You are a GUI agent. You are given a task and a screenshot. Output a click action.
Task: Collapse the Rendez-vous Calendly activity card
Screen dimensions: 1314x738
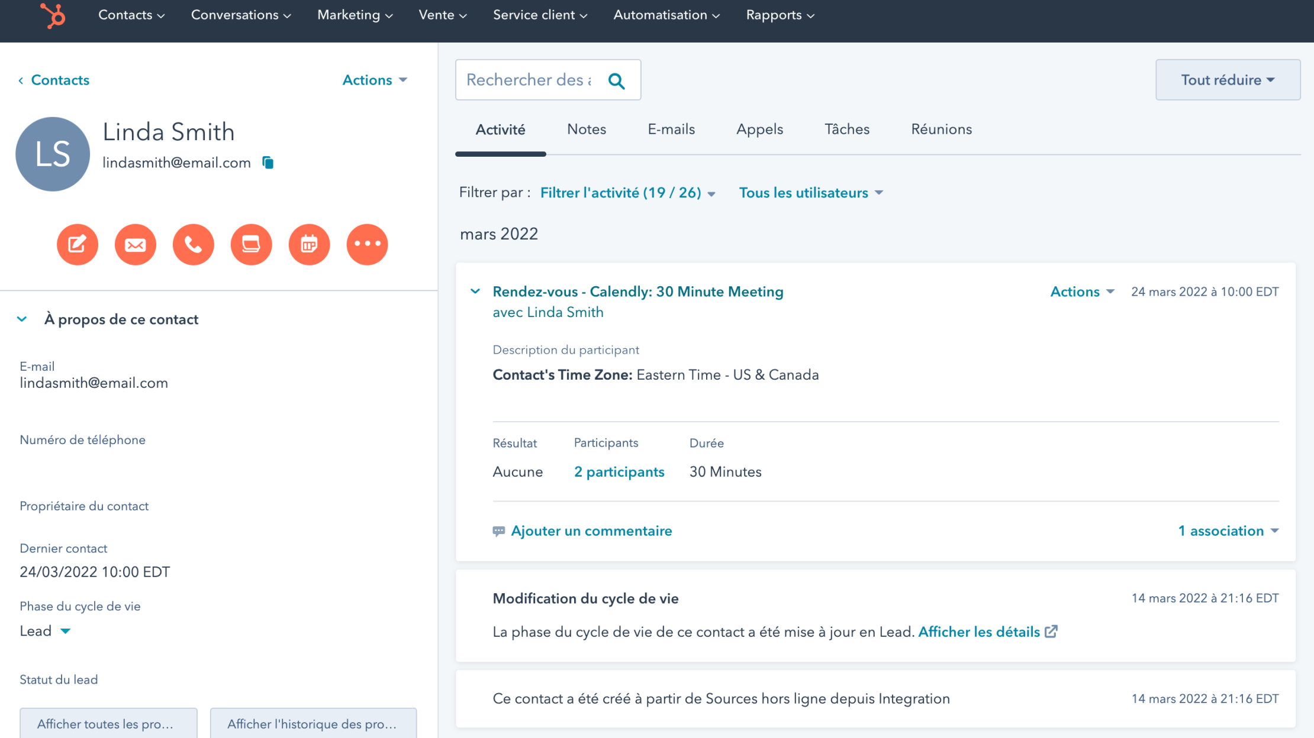(x=475, y=292)
